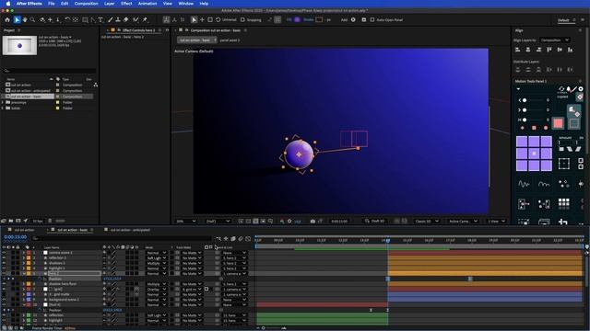The height and width of the screenshot is (331, 590).
Task: Toggle visibility of highlight 1 layer
Action: point(4,268)
